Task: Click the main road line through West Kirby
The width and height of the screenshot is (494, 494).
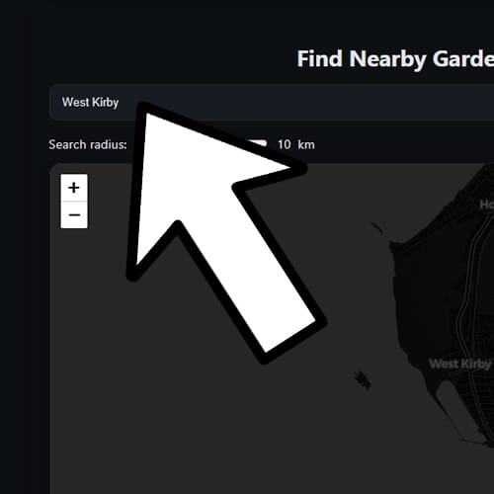Action: (462, 313)
